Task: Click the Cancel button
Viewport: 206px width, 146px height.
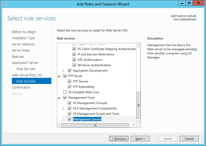Action: (189, 139)
